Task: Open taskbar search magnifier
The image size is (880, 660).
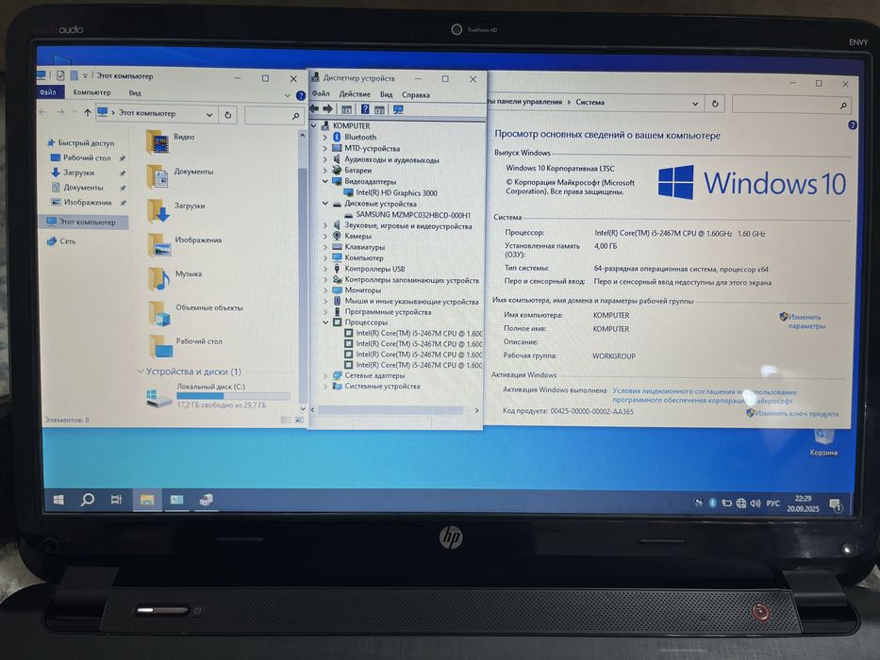Action: coord(88,500)
